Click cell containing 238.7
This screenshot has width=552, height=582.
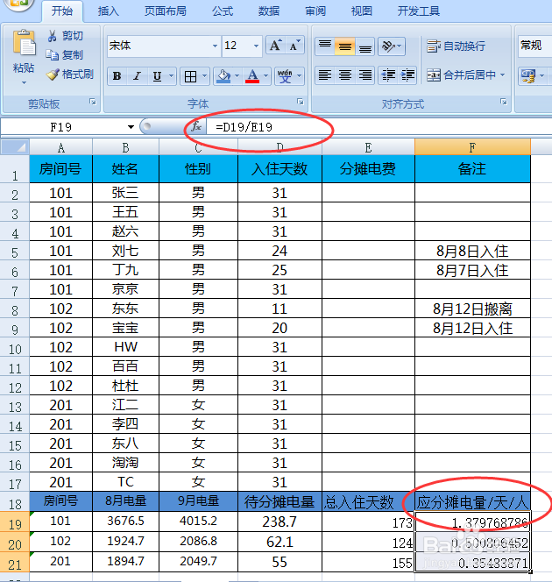(280, 522)
